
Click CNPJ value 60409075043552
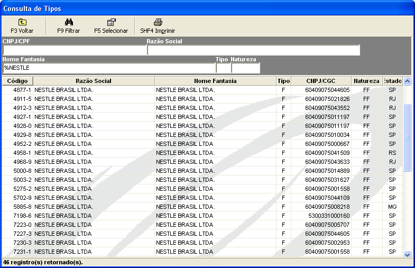[327, 108]
